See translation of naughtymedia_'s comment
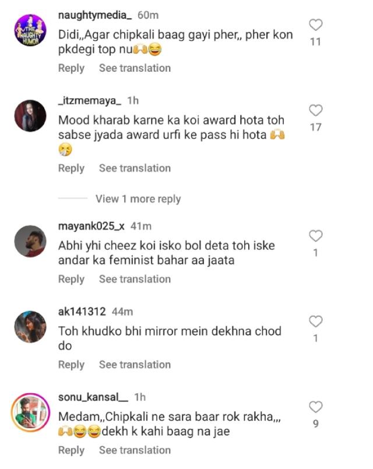Image resolution: width=373 pixels, height=469 pixels. pyautogui.click(x=135, y=68)
